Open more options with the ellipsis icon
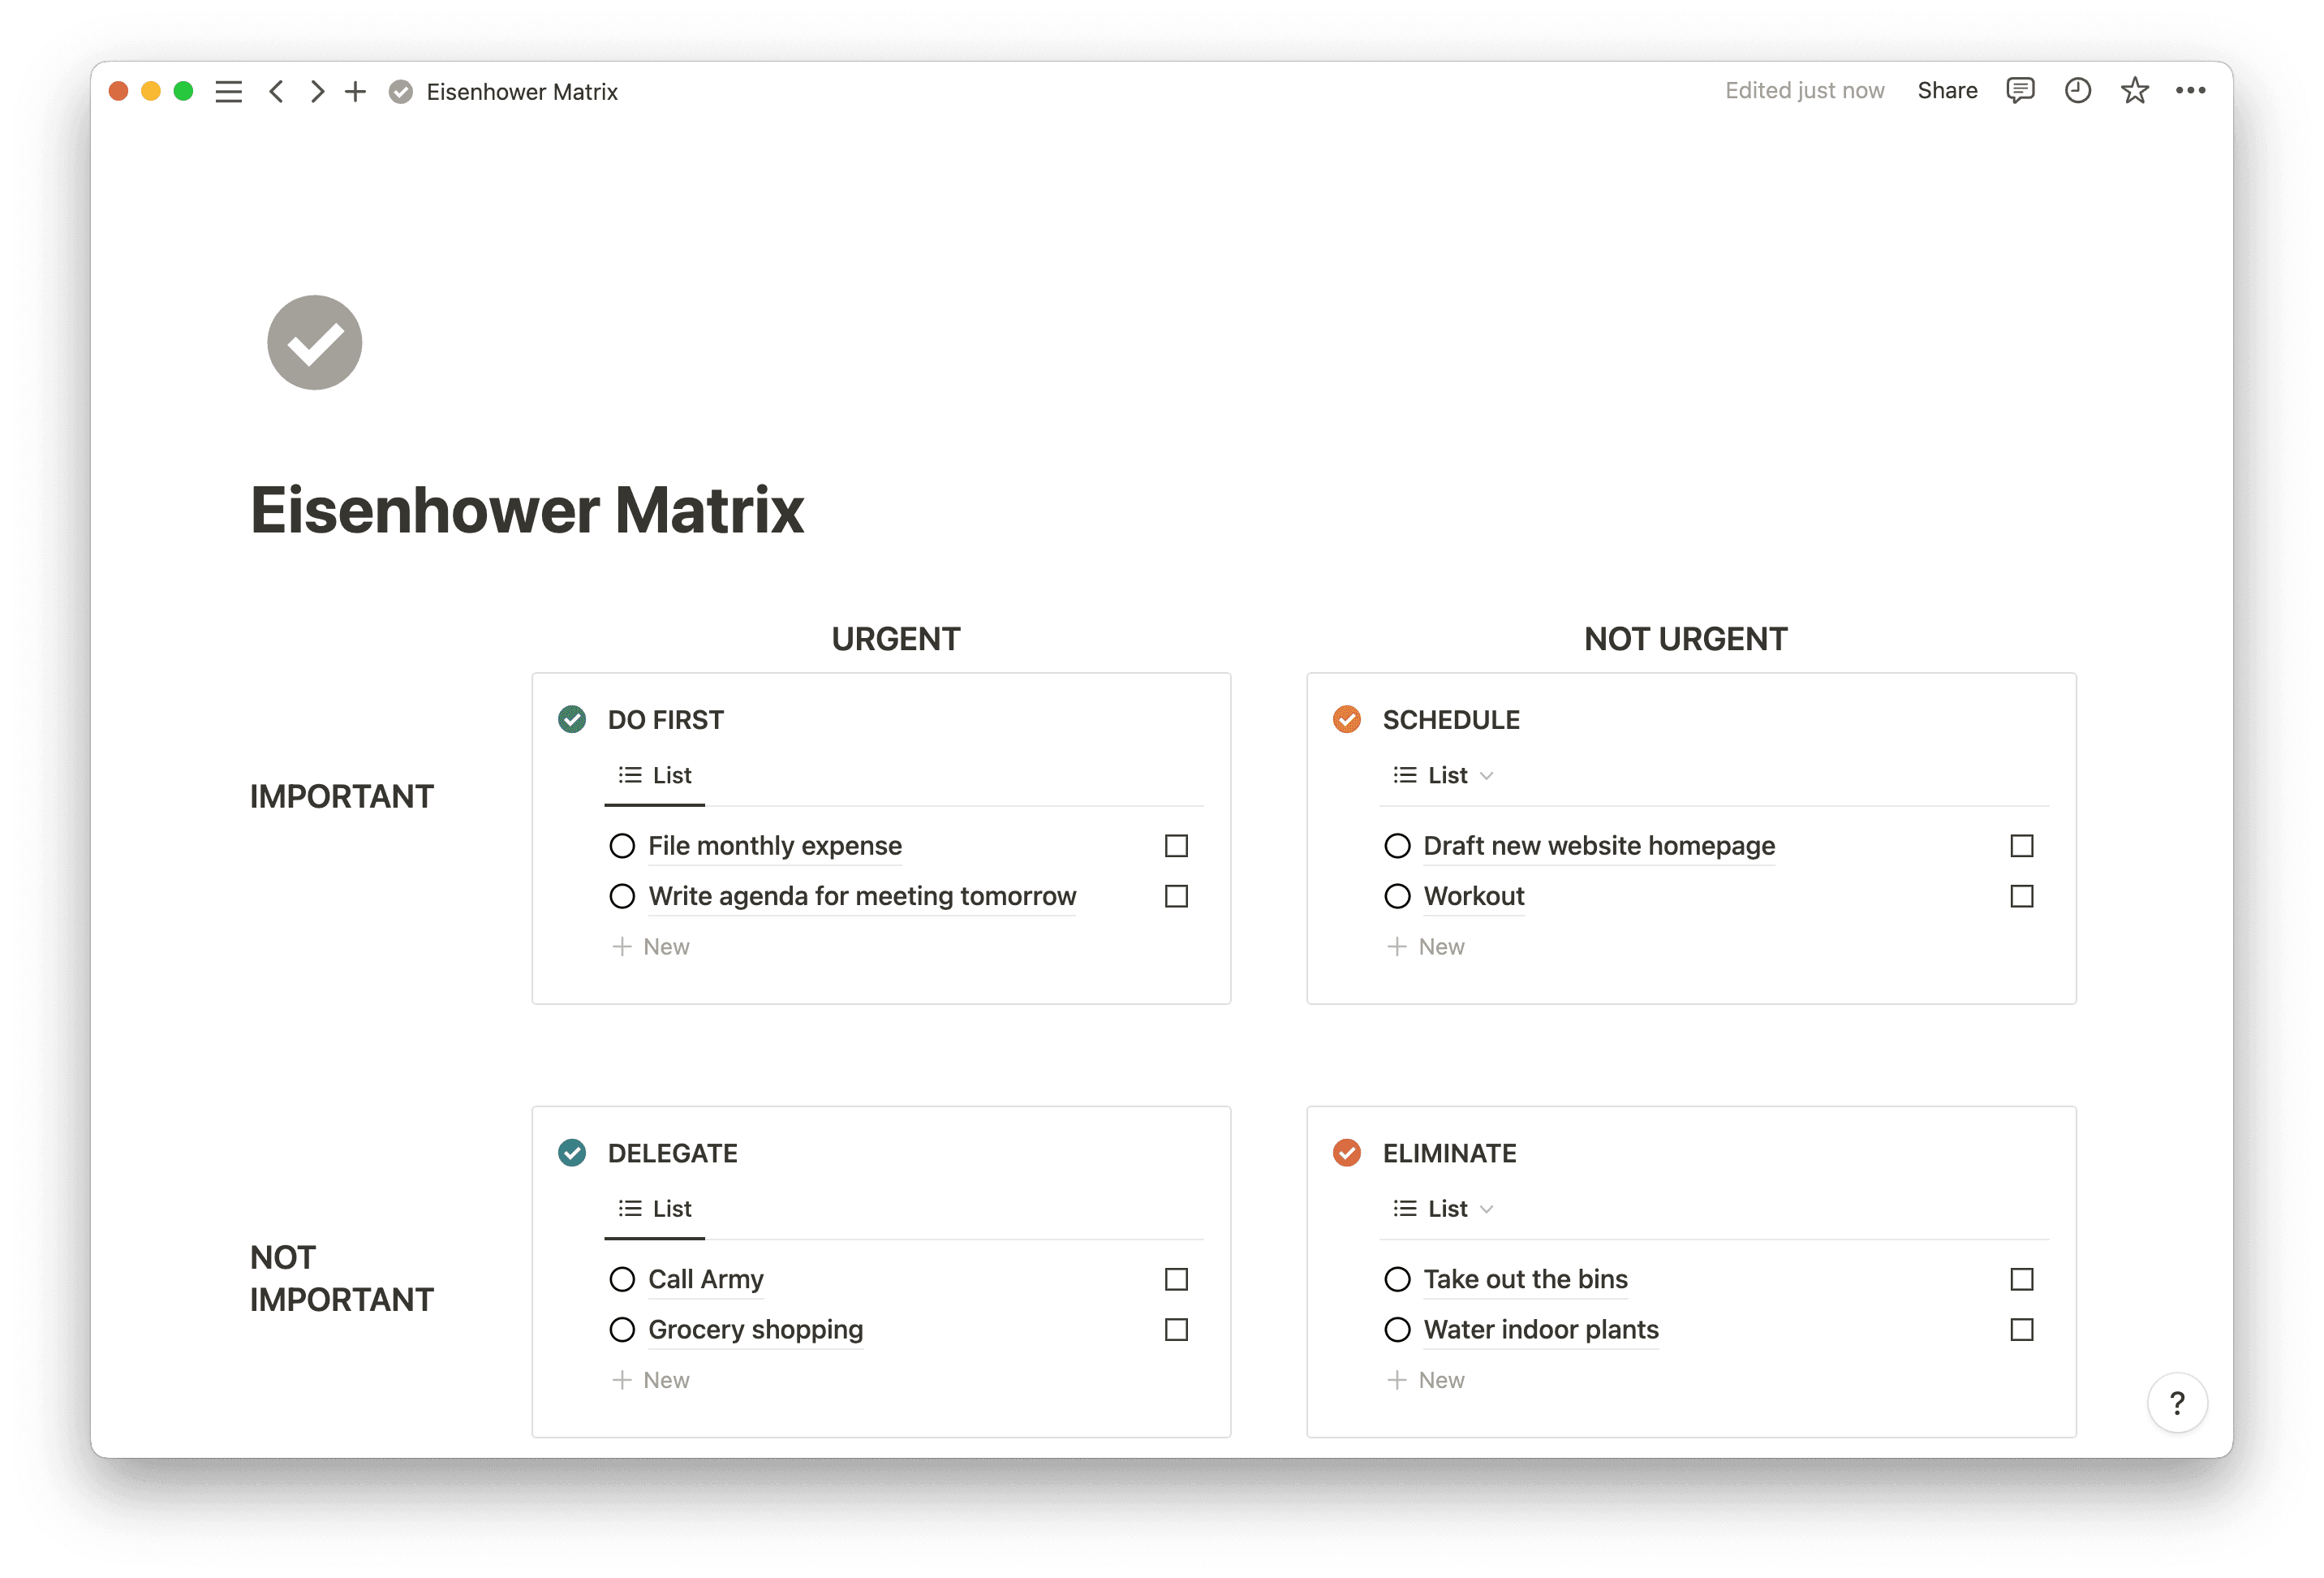This screenshot has height=1578, width=2324. click(2191, 91)
